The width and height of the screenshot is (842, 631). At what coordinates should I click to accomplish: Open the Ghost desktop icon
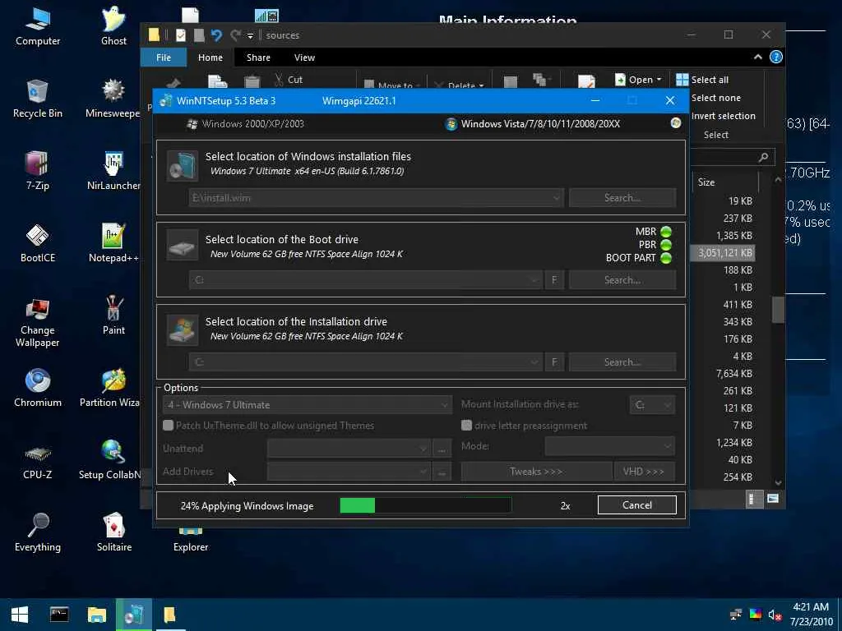[113, 27]
